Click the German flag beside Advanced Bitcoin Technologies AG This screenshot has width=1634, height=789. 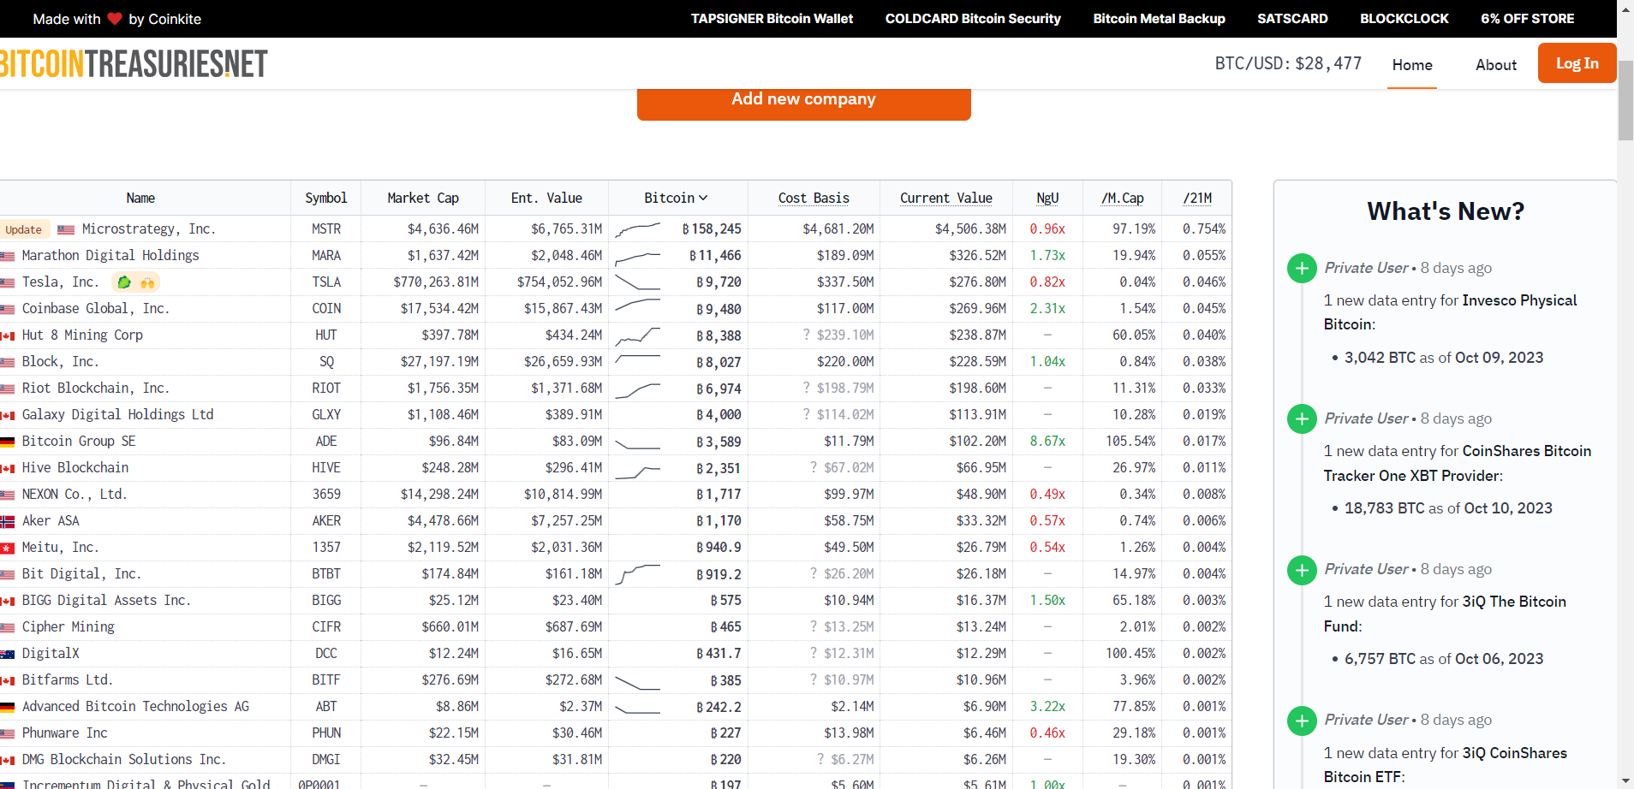(8, 708)
